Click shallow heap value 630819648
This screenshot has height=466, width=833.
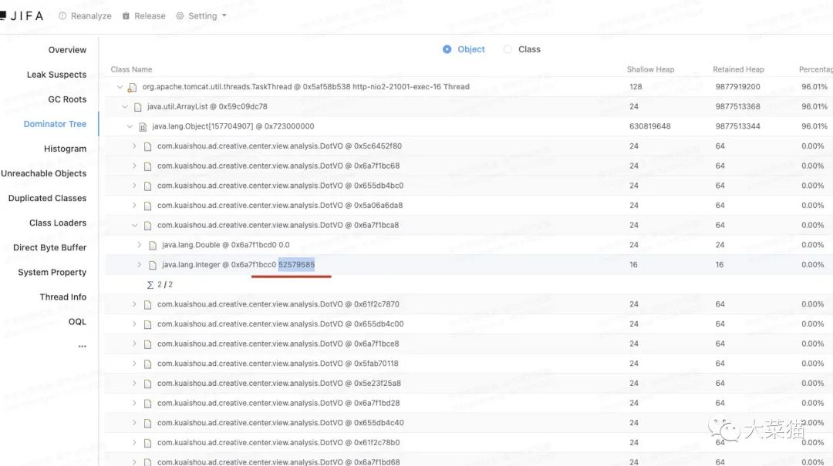pos(649,126)
